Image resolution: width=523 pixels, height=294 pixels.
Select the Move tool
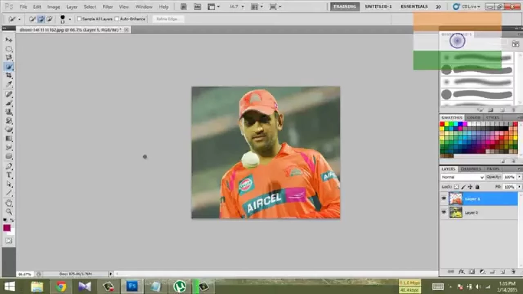point(9,40)
